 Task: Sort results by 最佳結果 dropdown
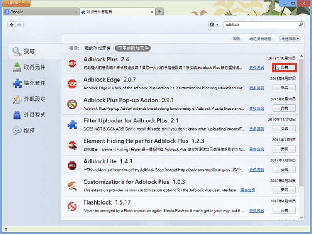coord(290,39)
